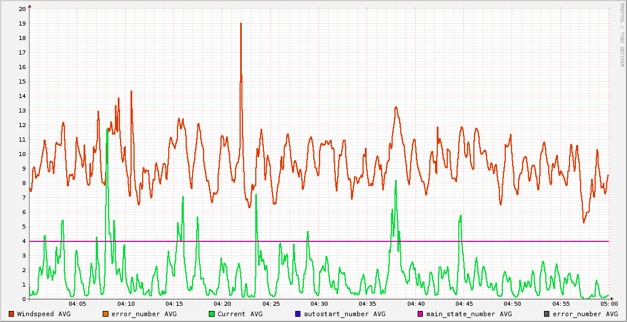Click the blue autostart_number AVG legend swatch
This screenshot has height=322, width=627.
(298, 314)
